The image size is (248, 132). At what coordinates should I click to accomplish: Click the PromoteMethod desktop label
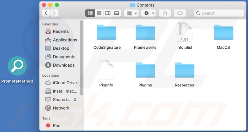tap(17, 81)
